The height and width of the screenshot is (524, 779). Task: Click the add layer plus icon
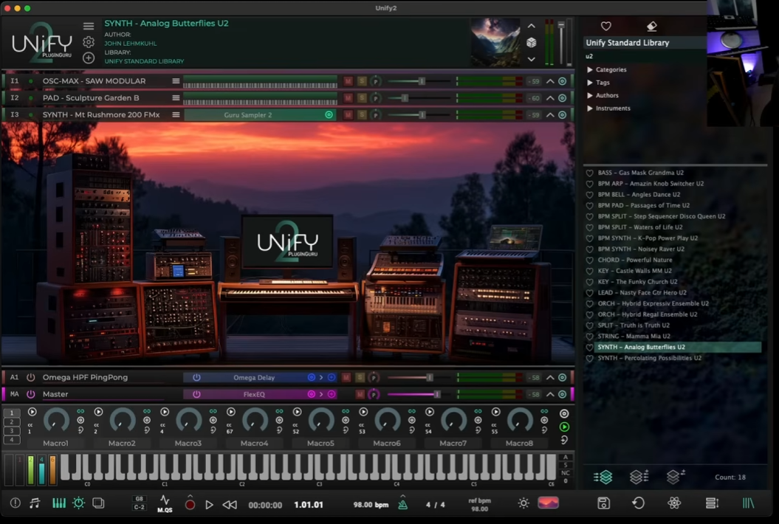pos(89,58)
